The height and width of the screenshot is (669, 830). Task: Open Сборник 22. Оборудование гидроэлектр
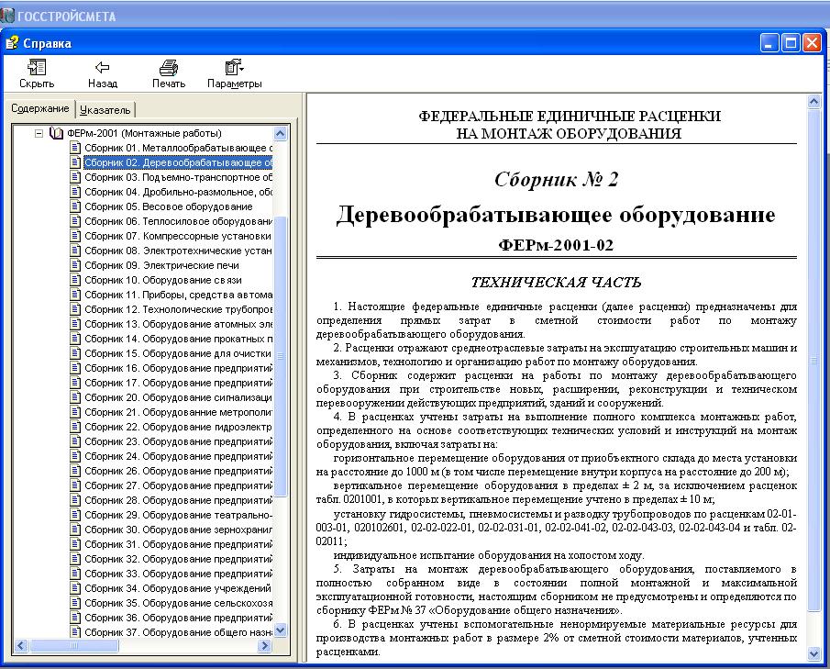tap(178, 427)
